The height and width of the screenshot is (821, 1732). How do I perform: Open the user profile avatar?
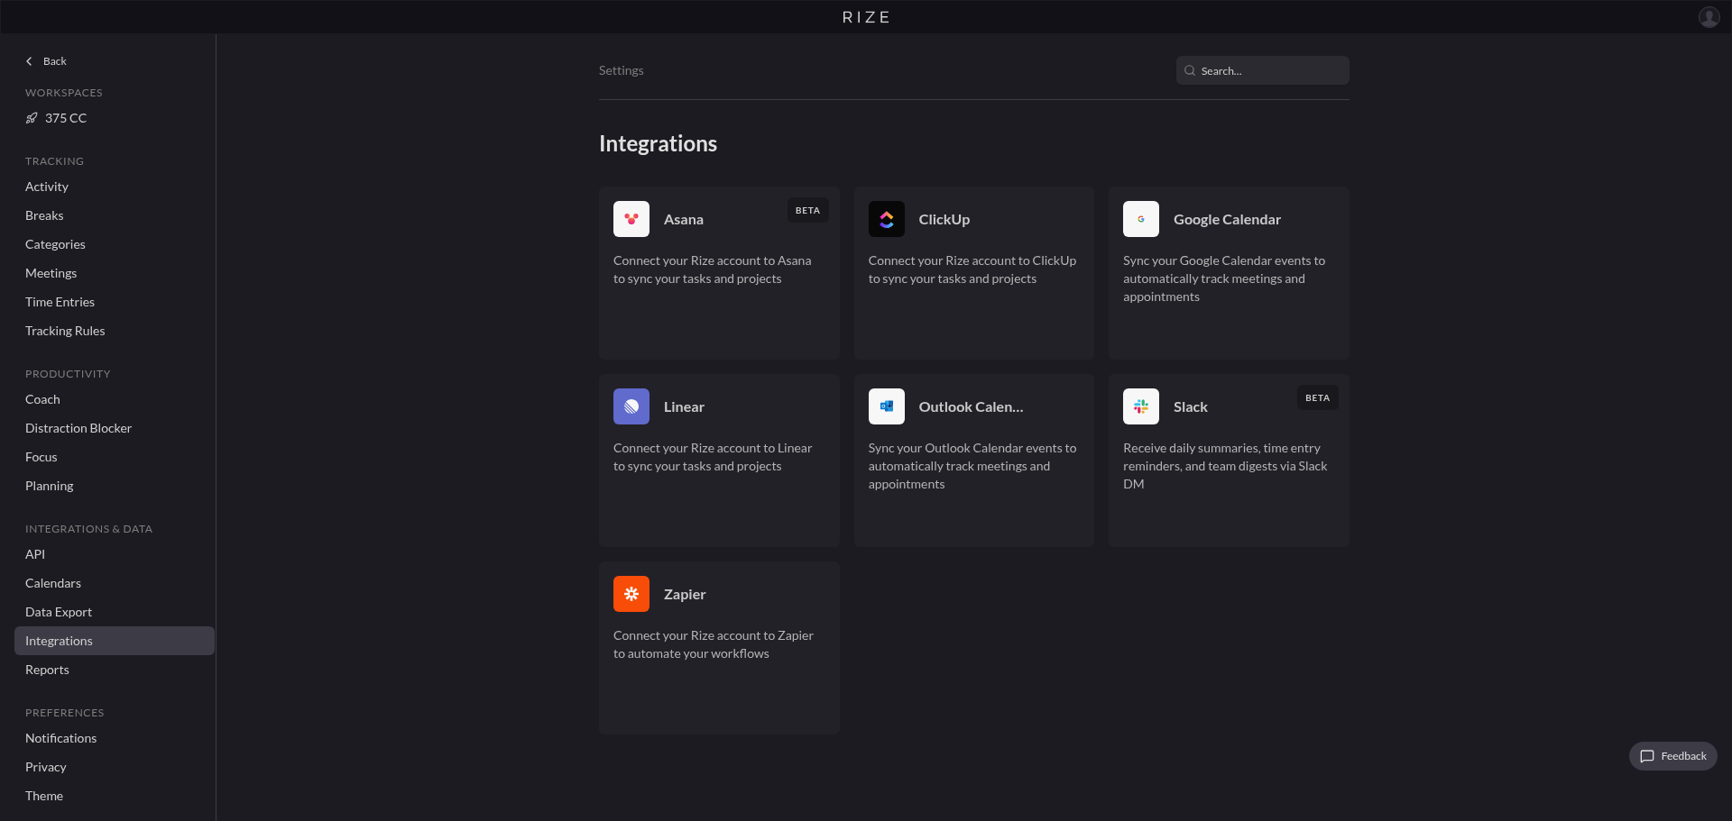click(1709, 17)
